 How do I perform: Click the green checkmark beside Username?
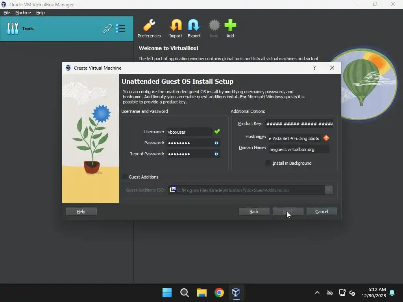pyautogui.click(x=217, y=131)
